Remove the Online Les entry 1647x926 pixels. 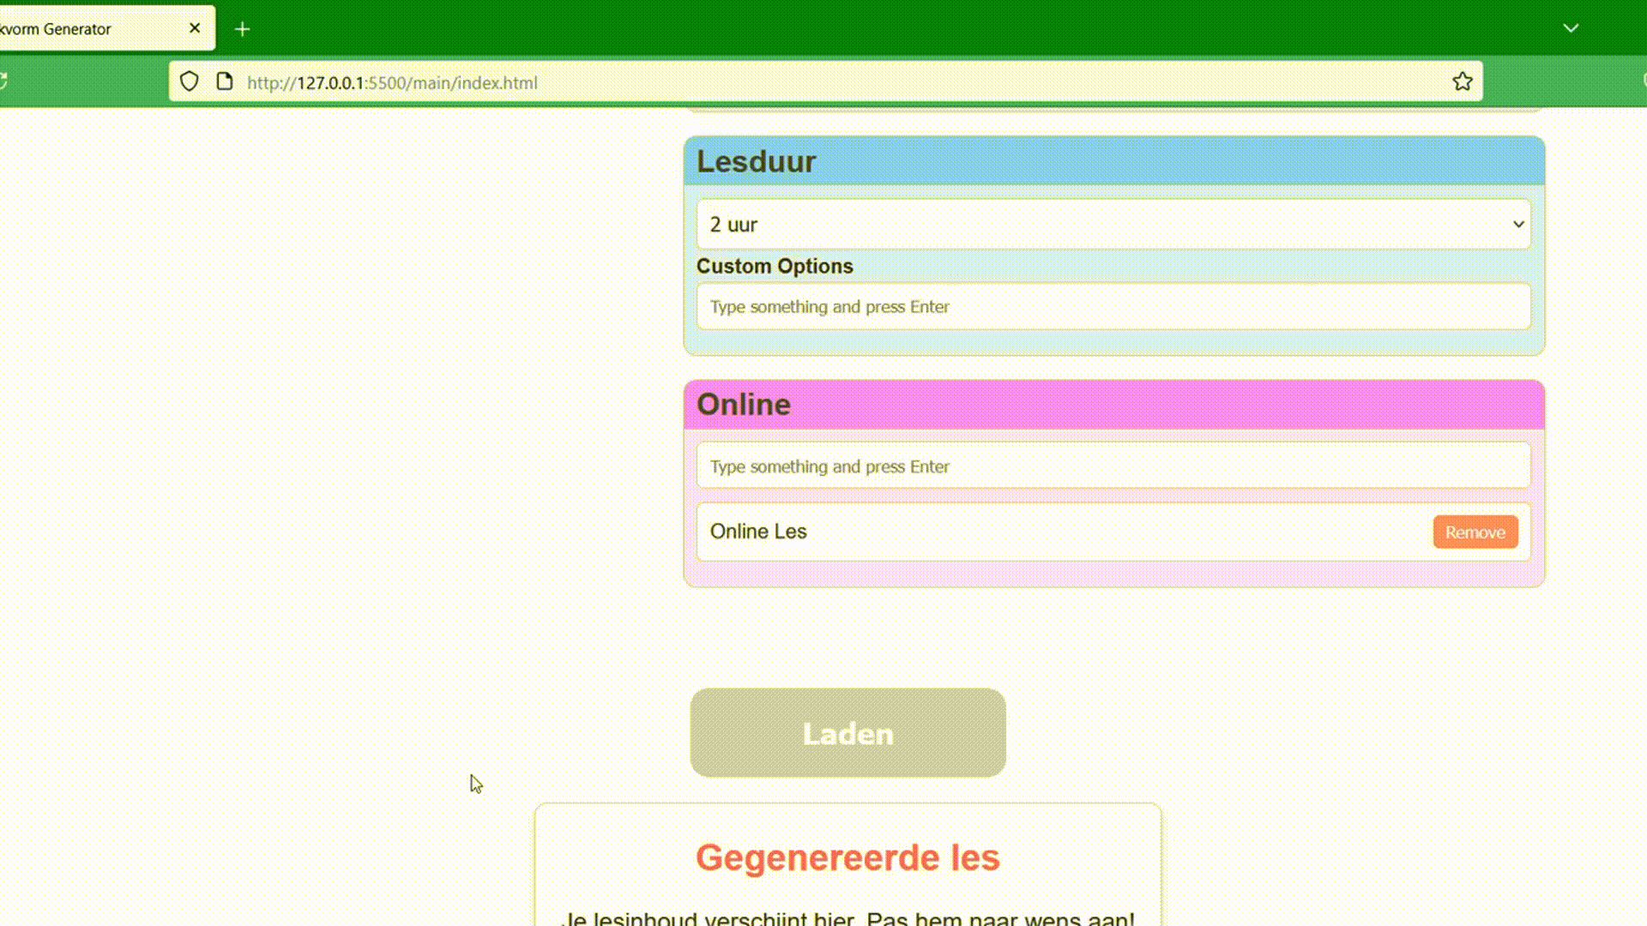pos(1475,532)
